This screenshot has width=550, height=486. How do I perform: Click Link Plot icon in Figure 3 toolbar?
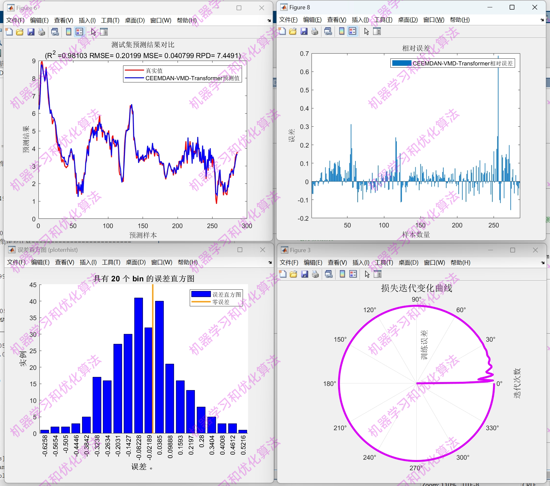click(329, 274)
